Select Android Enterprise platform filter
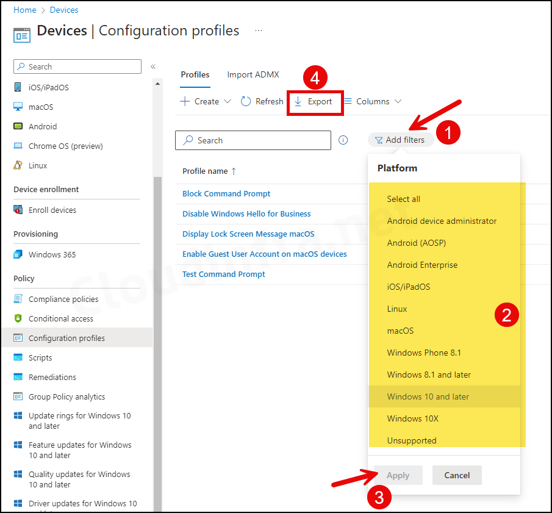The image size is (552, 513). tap(444, 265)
